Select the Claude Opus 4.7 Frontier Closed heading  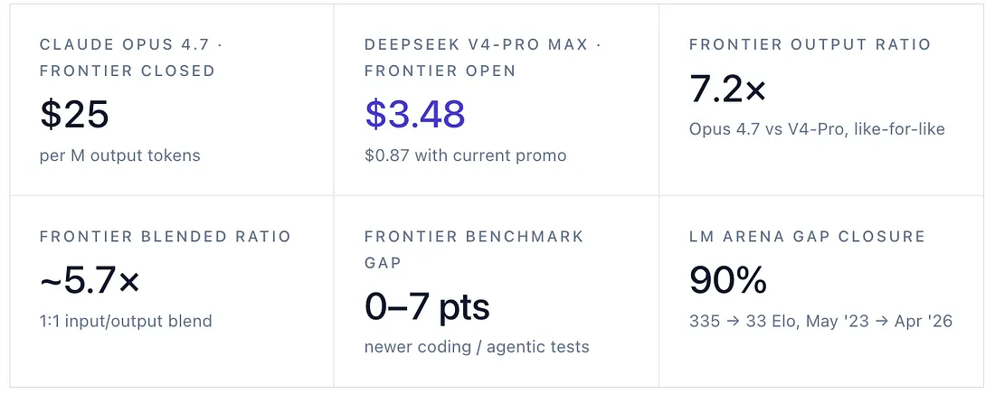pyautogui.click(x=131, y=58)
